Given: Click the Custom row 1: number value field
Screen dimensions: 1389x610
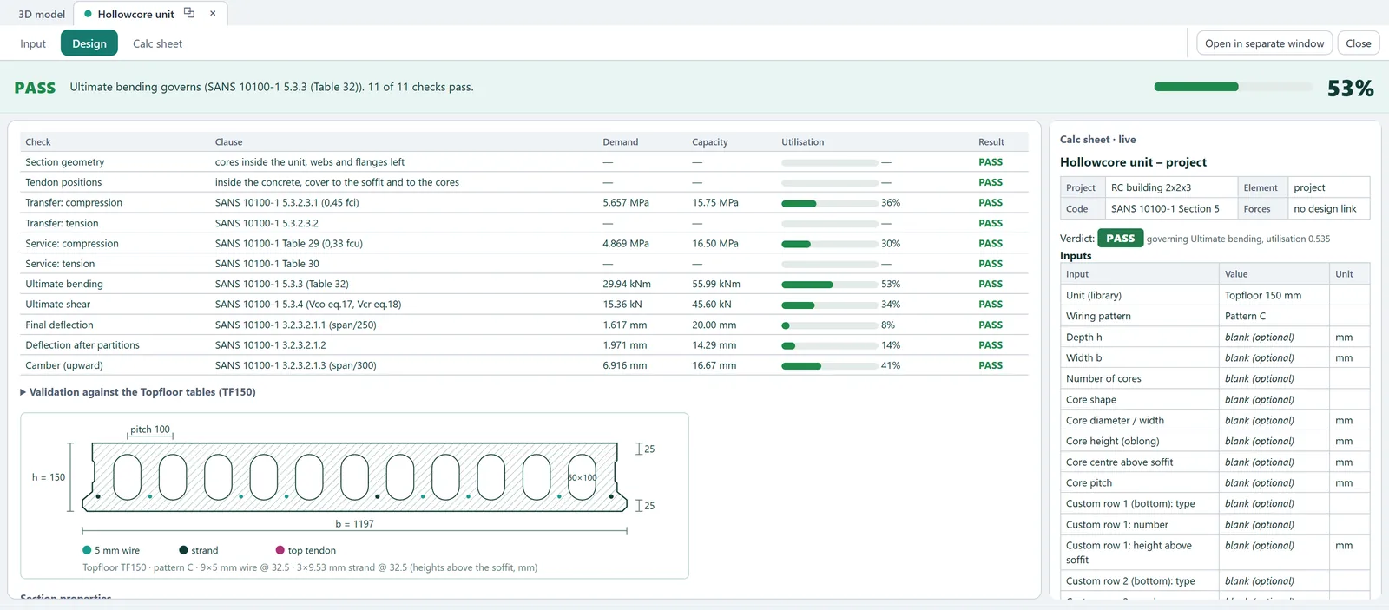Looking at the screenshot, I should (1274, 525).
